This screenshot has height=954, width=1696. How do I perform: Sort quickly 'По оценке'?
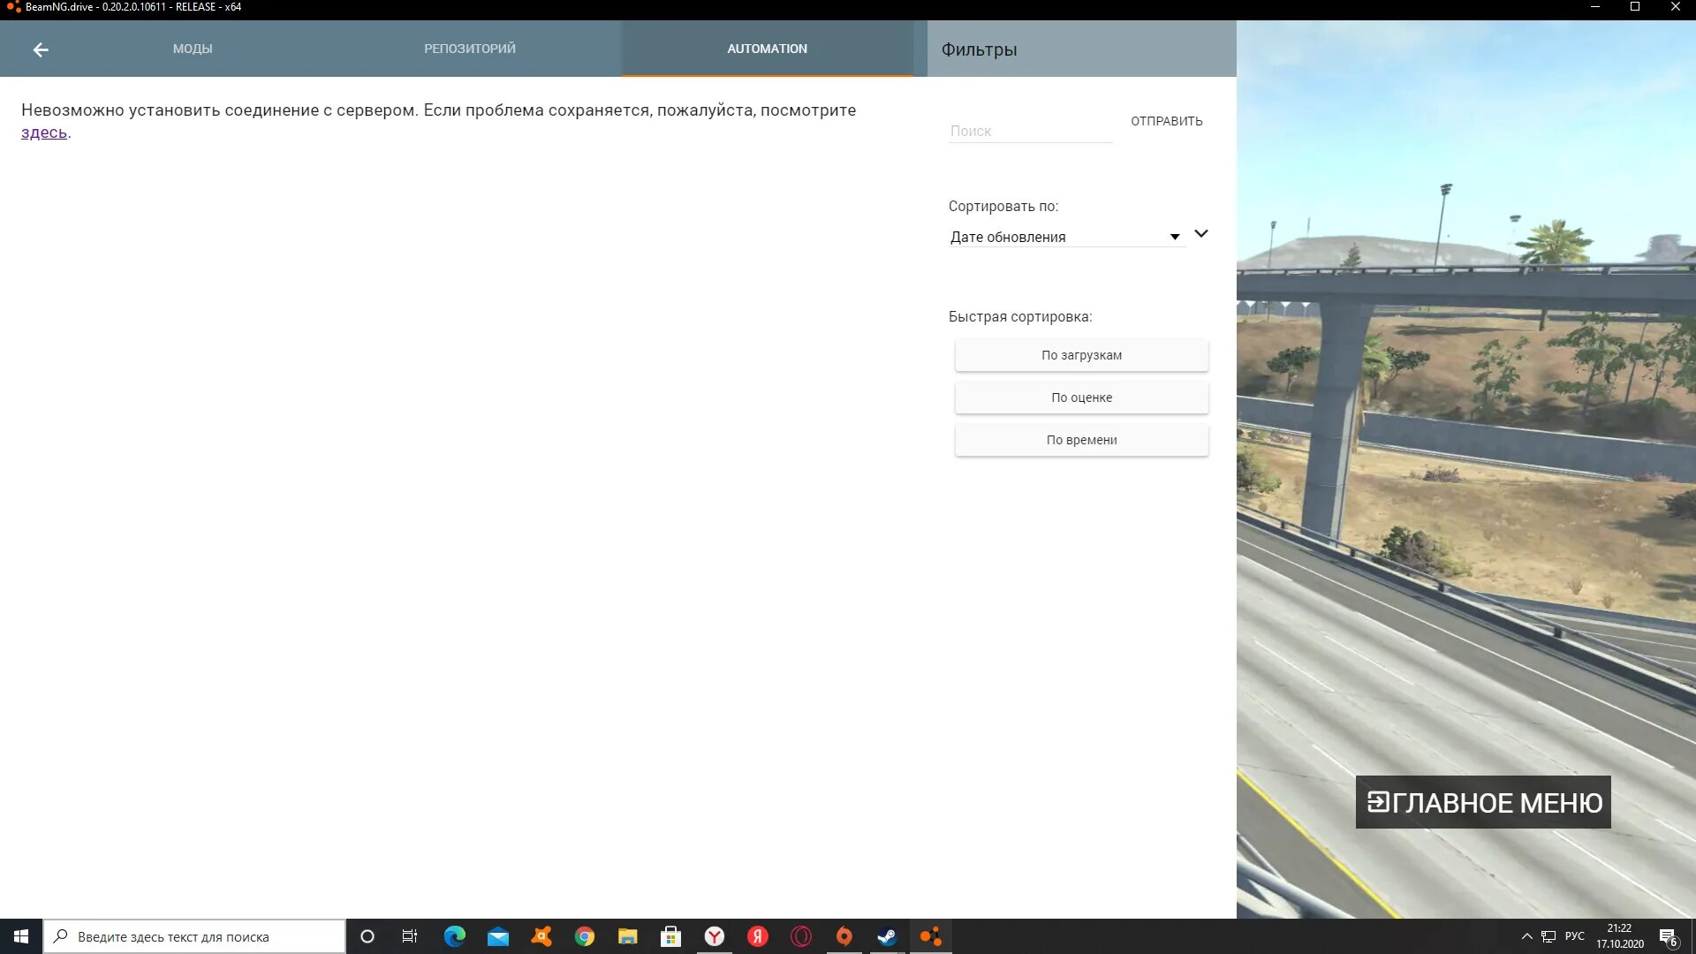(x=1081, y=397)
